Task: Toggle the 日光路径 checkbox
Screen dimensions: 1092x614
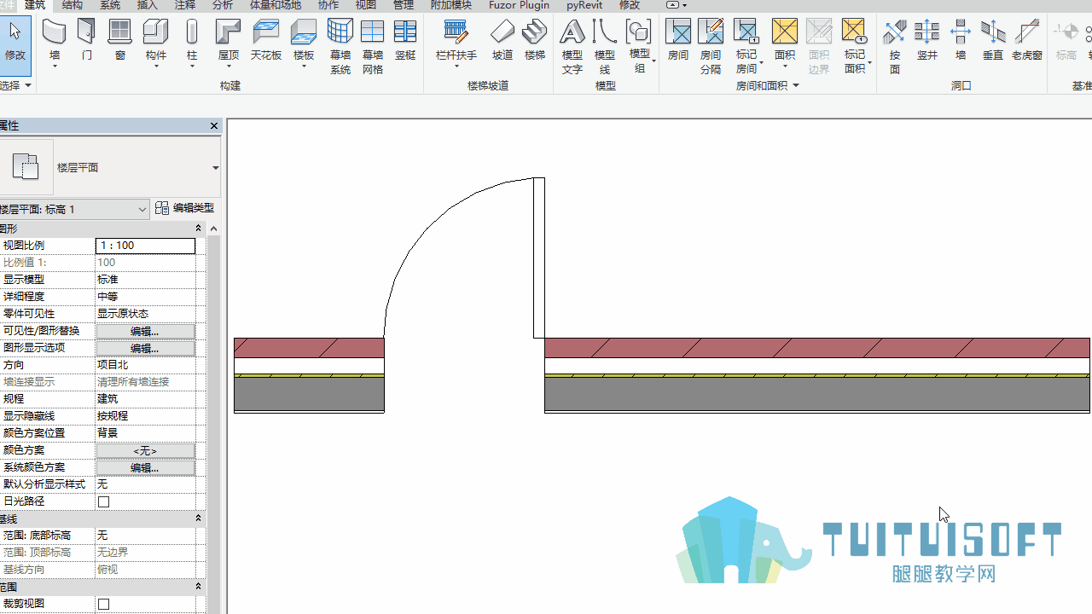Action: [x=103, y=501]
